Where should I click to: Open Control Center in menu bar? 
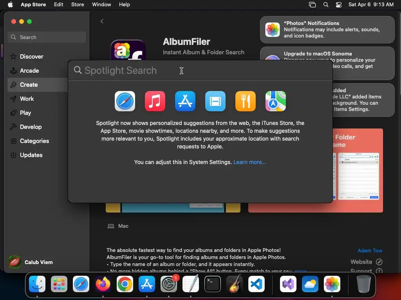coord(339,5)
